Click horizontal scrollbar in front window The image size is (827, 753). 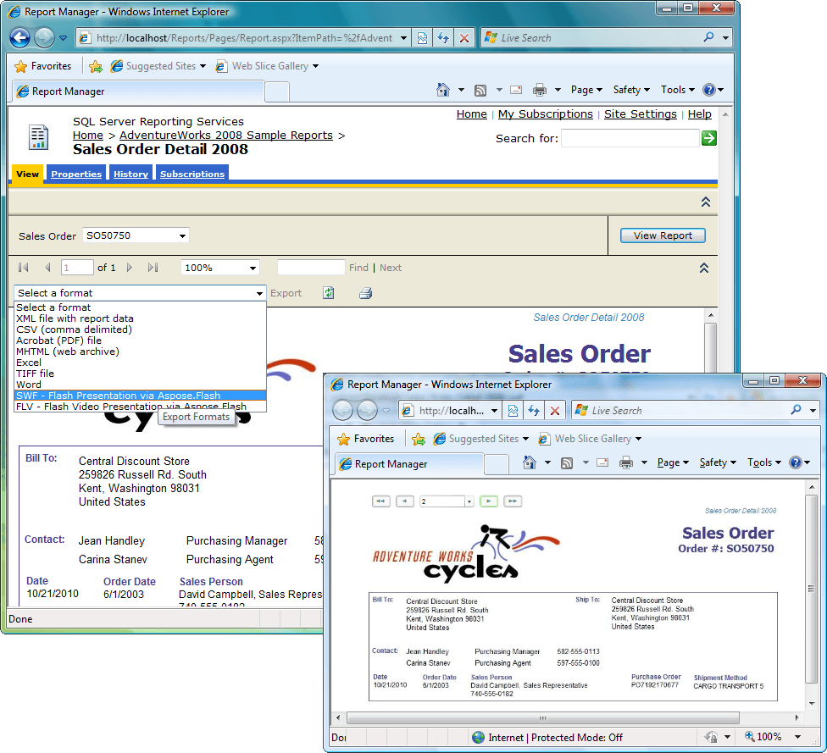542,717
